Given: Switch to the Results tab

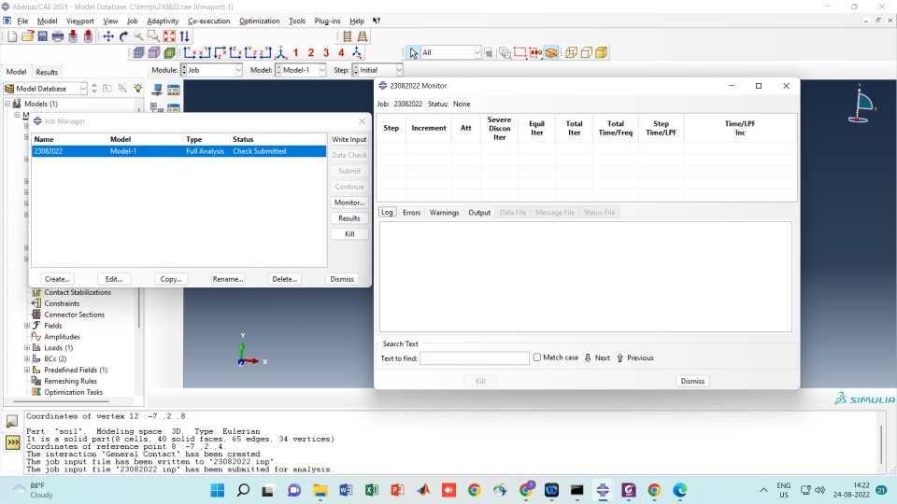Looking at the screenshot, I should pos(47,72).
